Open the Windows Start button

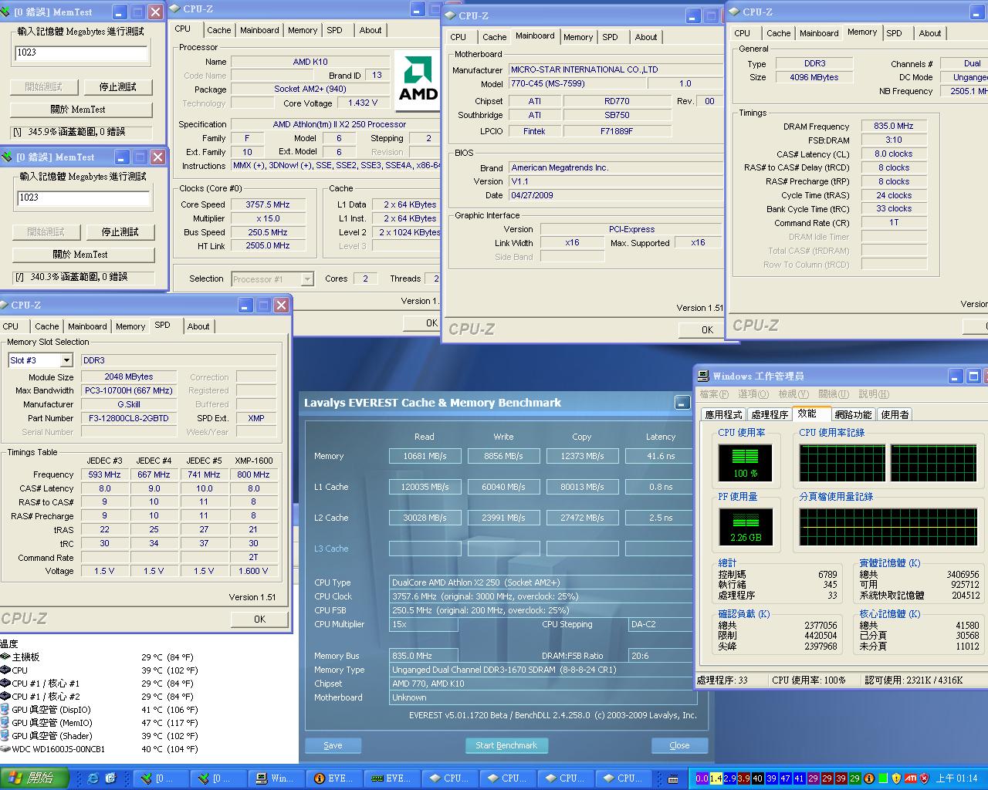click(34, 778)
